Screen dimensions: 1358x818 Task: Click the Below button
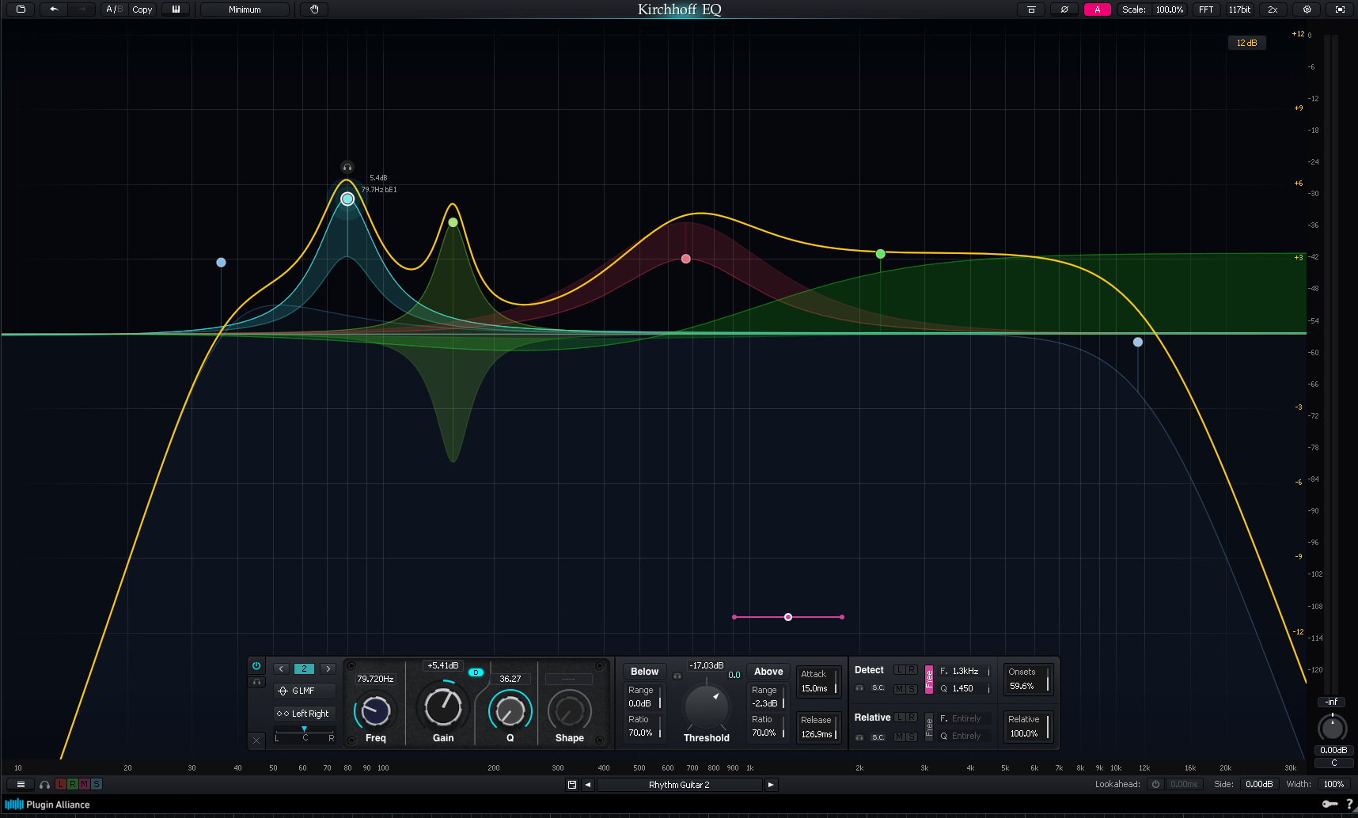(x=644, y=672)
